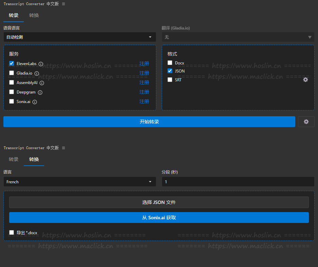Open the 翻译 (Gladia.io) dropdown
Image resolution: width=318 pixels, height=267 pixels.
tap(238, 37)
